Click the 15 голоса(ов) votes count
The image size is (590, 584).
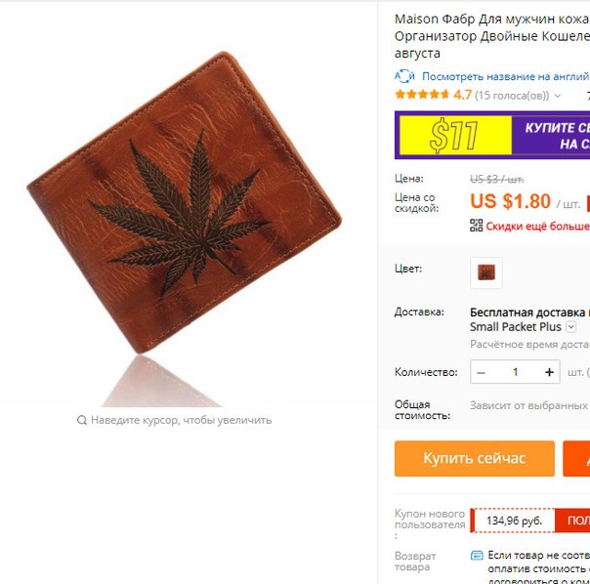pyautogui.click(x=512, y=96)
